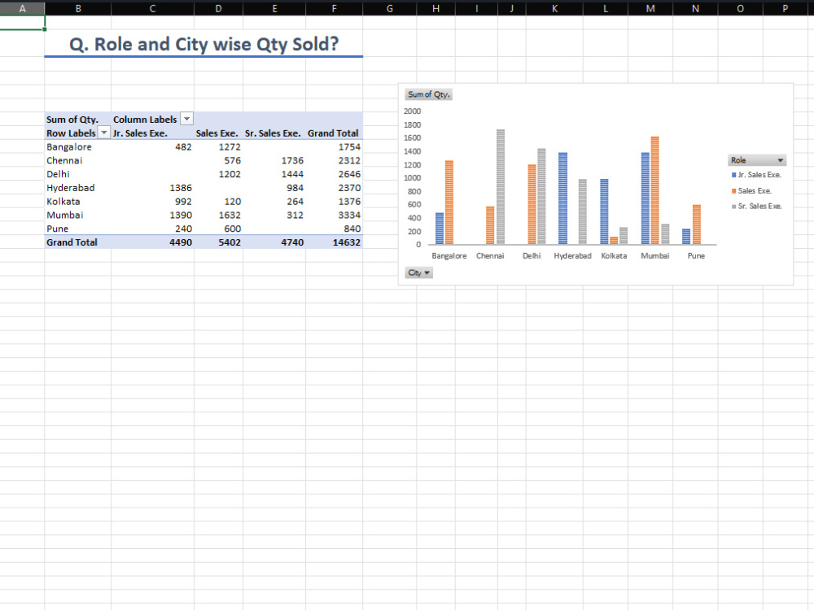Screen dimensions: 814x610
Task: Click Sales Exe. total 5402
Action: pyautogui.click(x=218, y=242)
